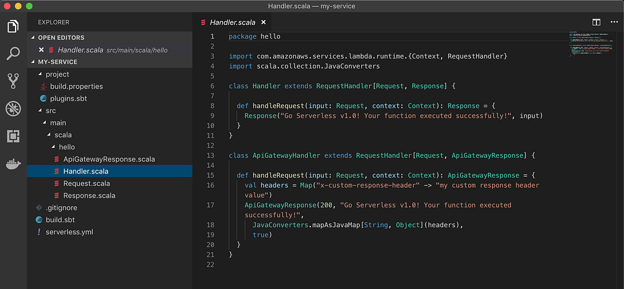This screenshot has width=624, height=289.
Task: Open the editor More Actions ellipsis menu
Action: tap(614, 22)
